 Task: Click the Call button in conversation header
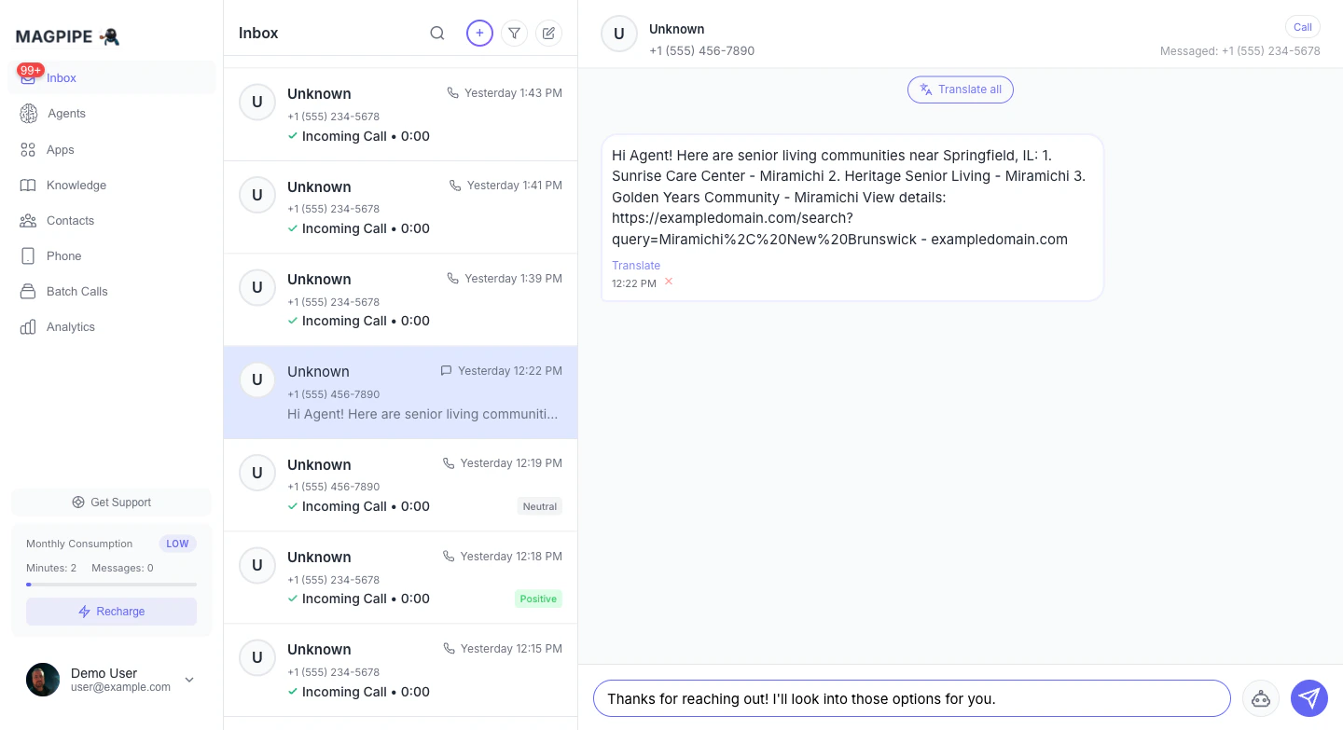(1303, 27)
